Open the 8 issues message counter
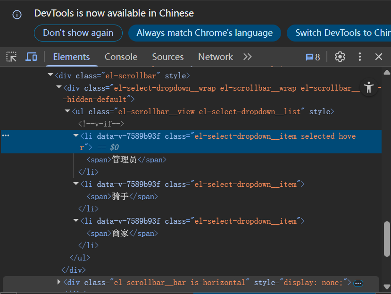Image resolution: width=391 pixels, height=294 pixels. coord(313,57)
